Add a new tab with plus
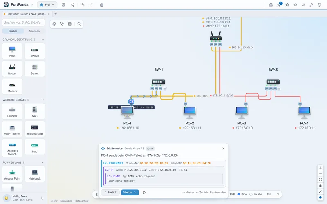 point(56,14)
